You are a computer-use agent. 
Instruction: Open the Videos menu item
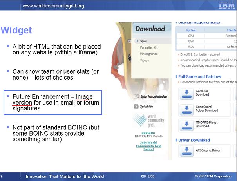pyautogui.click(x=145, y=60)
